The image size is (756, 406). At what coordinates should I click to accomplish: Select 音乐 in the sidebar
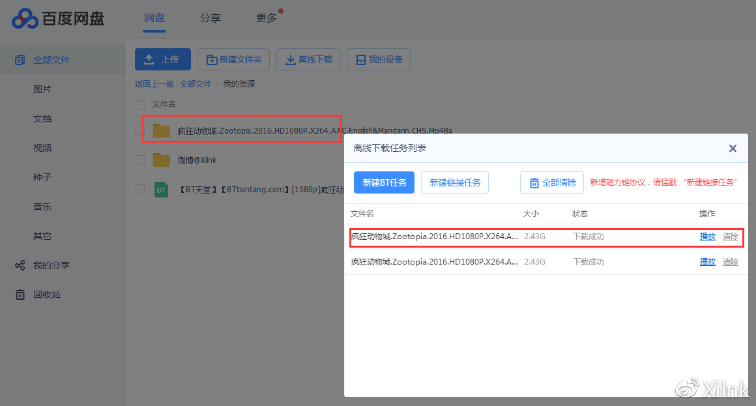[42, 207]
